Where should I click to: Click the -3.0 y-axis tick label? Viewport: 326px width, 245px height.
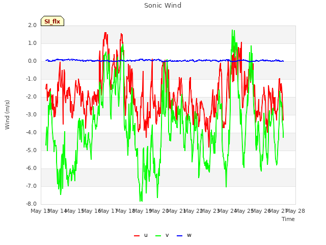[x=31, y=114]
